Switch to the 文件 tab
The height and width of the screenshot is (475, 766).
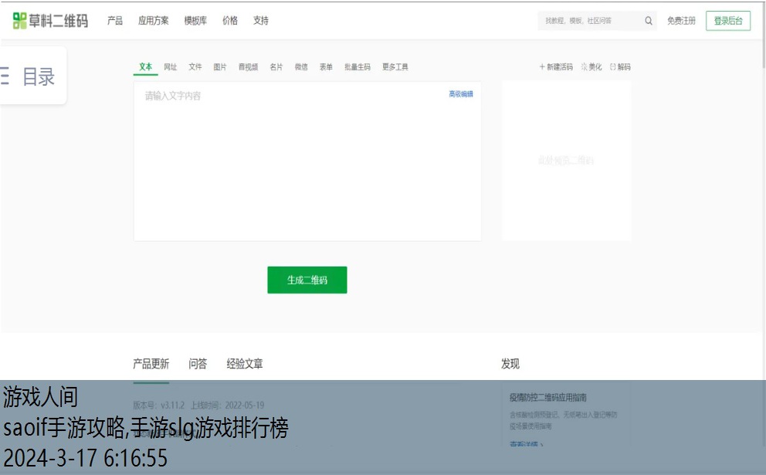click(x=195, y=67)
